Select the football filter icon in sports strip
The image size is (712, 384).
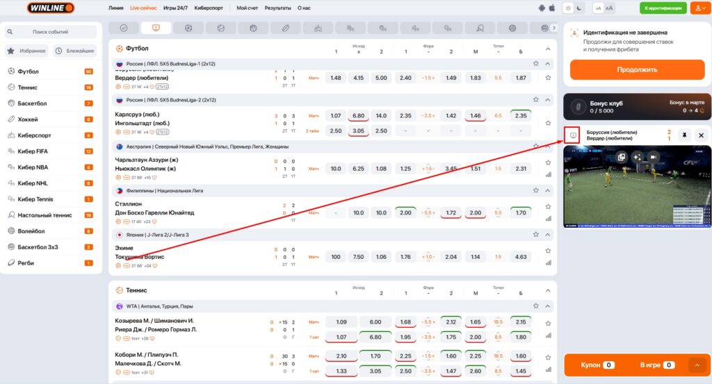point(188,28)
